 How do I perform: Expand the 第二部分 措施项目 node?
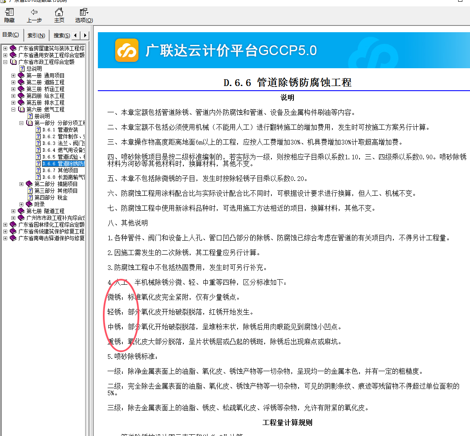[21, 184]
